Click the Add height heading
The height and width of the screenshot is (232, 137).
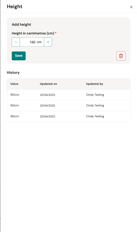(21, 24)
